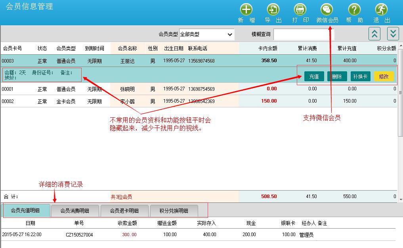Open the 会员类型 dropdown list
The height and width of the screenshot is (248, 403).
(206, 34)
